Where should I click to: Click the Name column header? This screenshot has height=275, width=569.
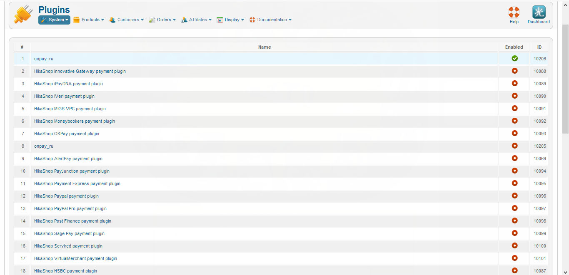coord(265,47)
